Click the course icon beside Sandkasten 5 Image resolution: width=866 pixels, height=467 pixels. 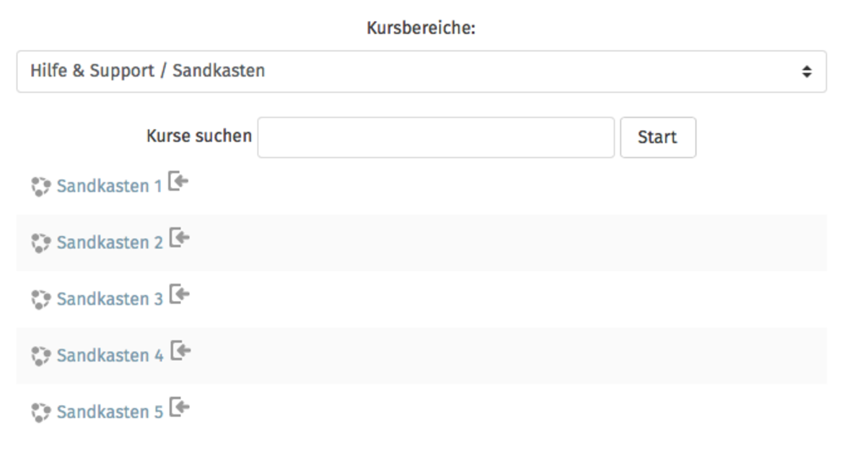coord(40,412)
